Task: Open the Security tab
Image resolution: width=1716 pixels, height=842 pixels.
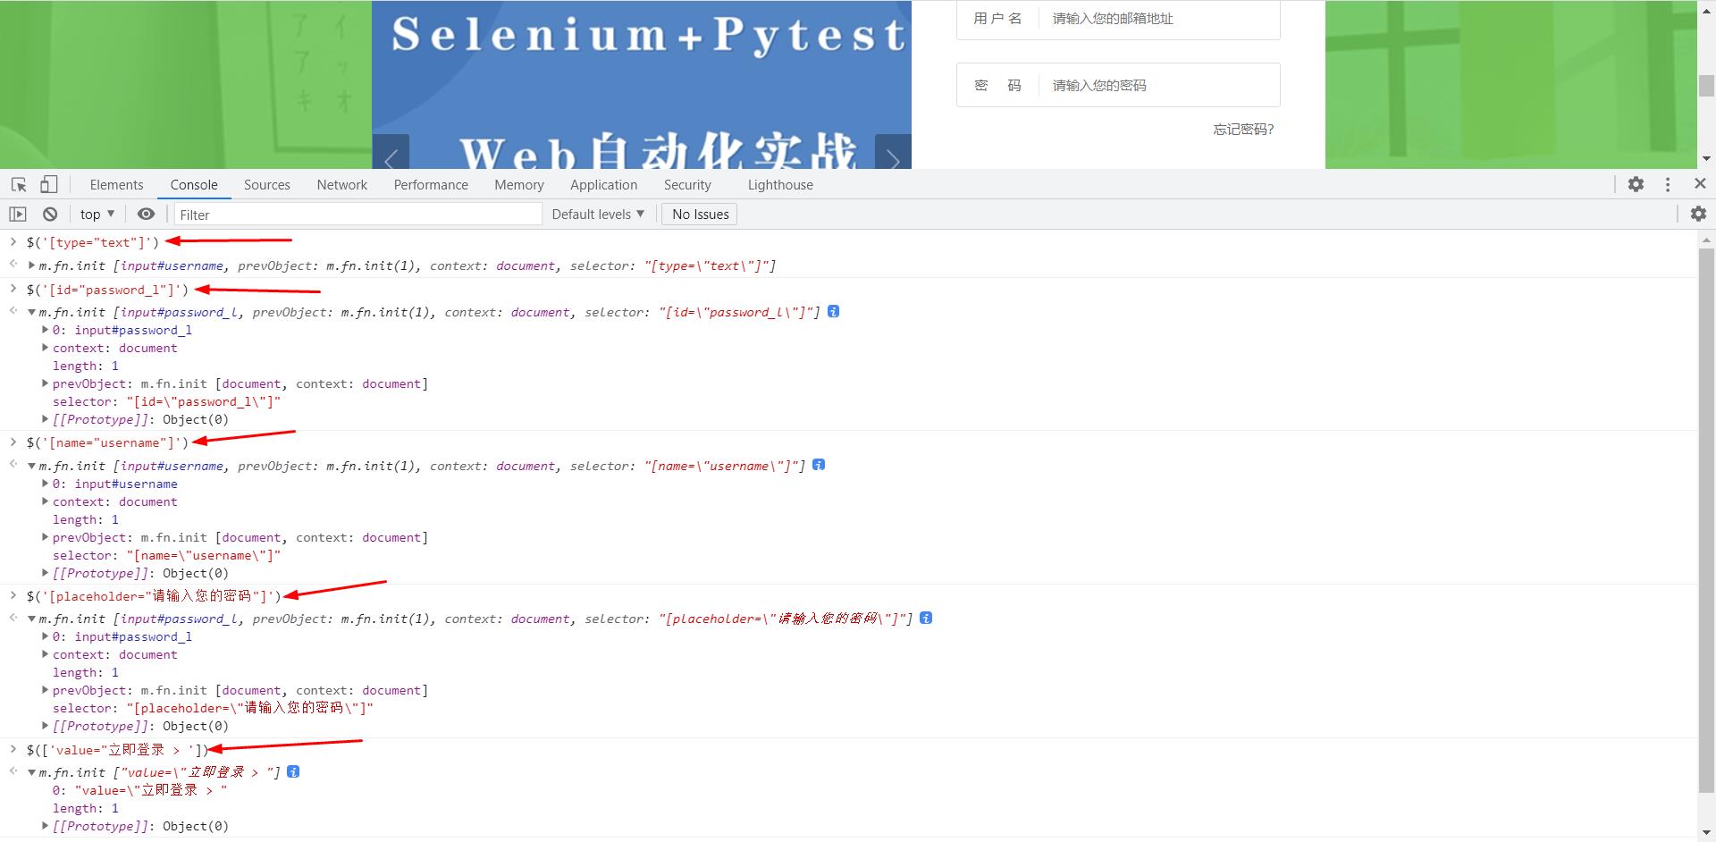Action: tap(687, 185)
